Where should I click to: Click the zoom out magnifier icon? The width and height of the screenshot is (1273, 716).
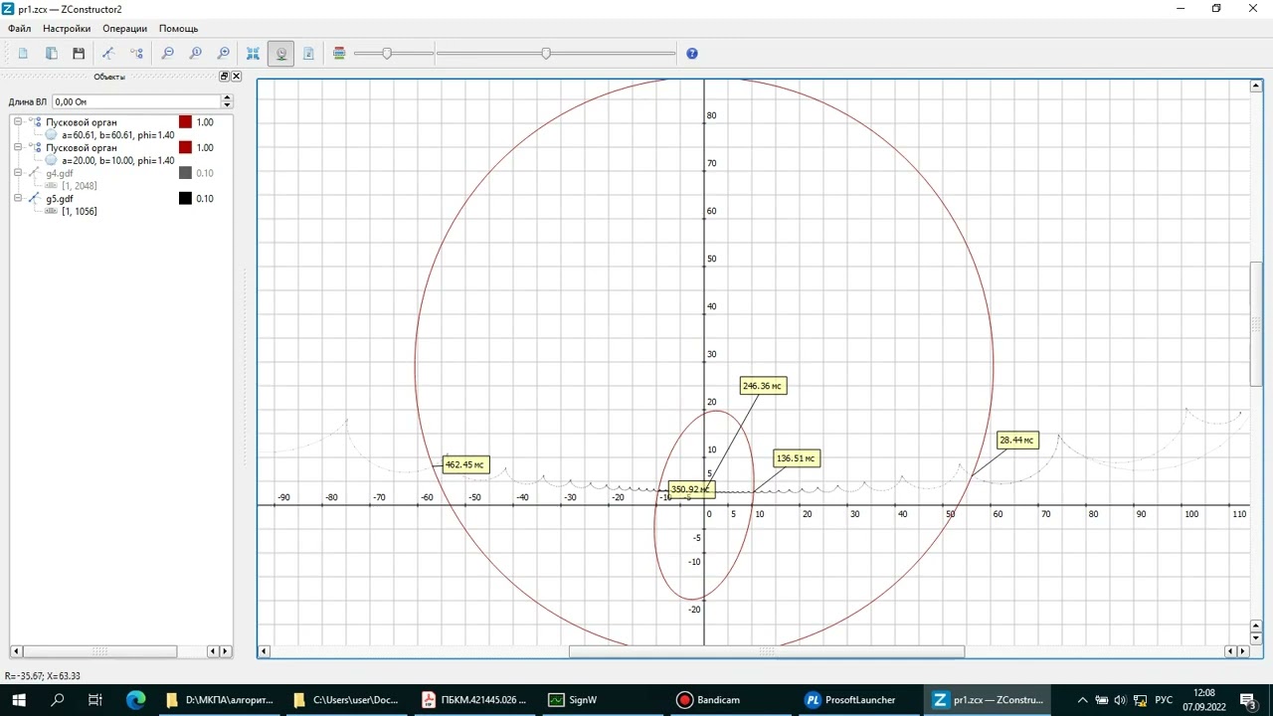pos(168,54)
